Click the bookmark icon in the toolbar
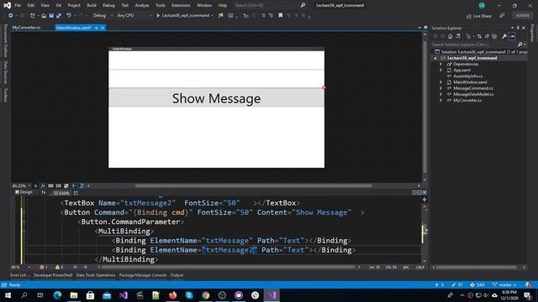Screen dimensions: 538x302 tap(280, 15)
